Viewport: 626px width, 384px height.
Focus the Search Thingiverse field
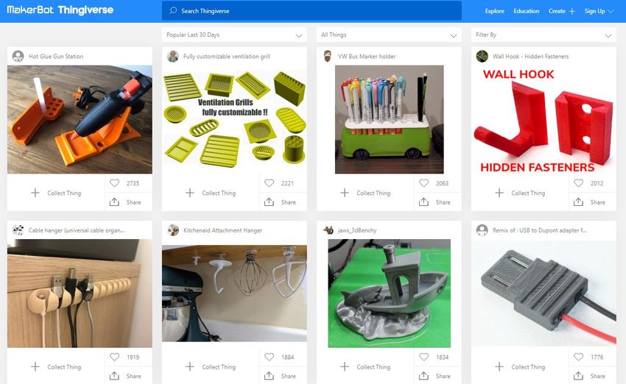(x=312, y=11)
